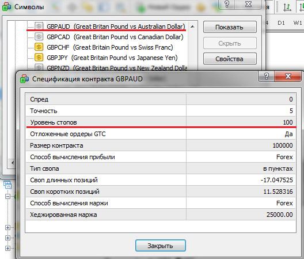Select Своп коротких позиций row

161,192
